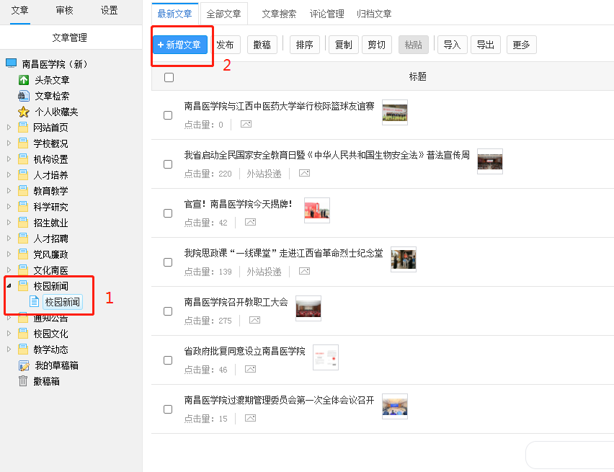Viewport: 614px width, 472px height.
Task: Expand the 招生就业 tree node
Action: point(9,223)
